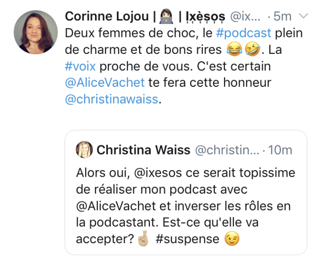Click the laptop woman emoji in name

click(x=166, y=16)
